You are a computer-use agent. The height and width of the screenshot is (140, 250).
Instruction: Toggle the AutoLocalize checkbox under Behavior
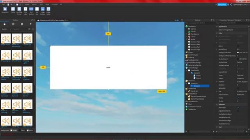coord(238,108)
